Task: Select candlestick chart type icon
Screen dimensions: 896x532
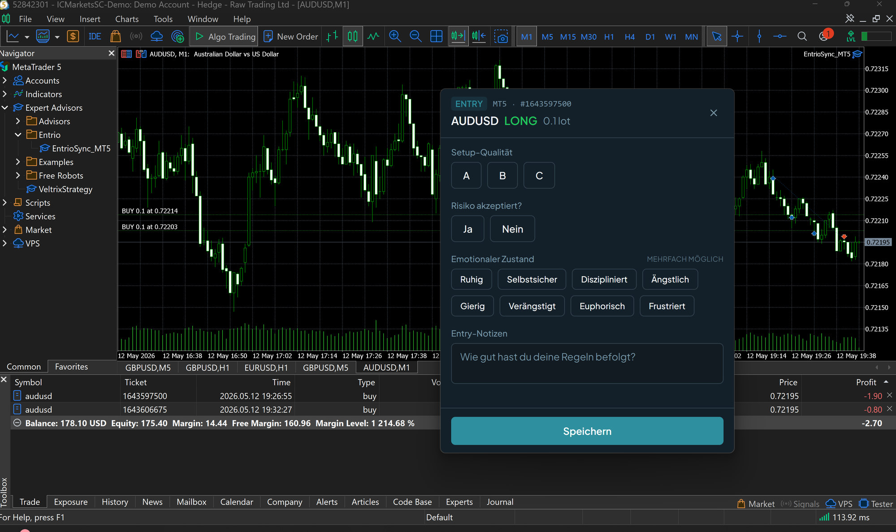Action: click(353, 36)
